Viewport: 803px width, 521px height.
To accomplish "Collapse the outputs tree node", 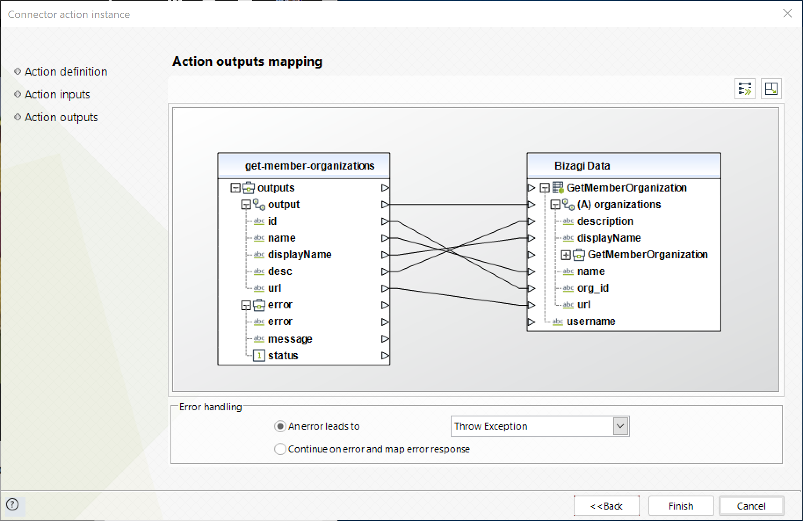I will coord(235,188).
